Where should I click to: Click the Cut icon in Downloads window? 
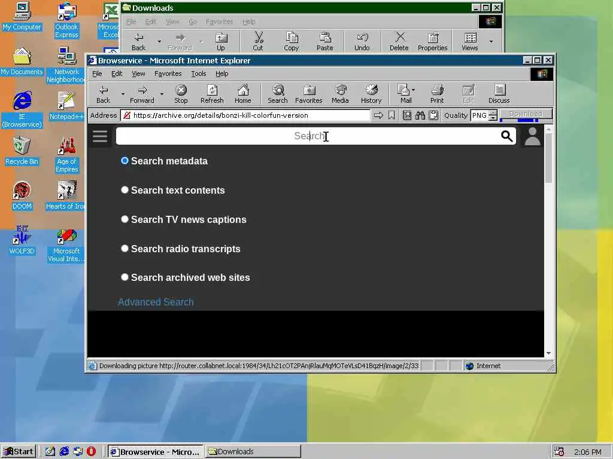258,41
